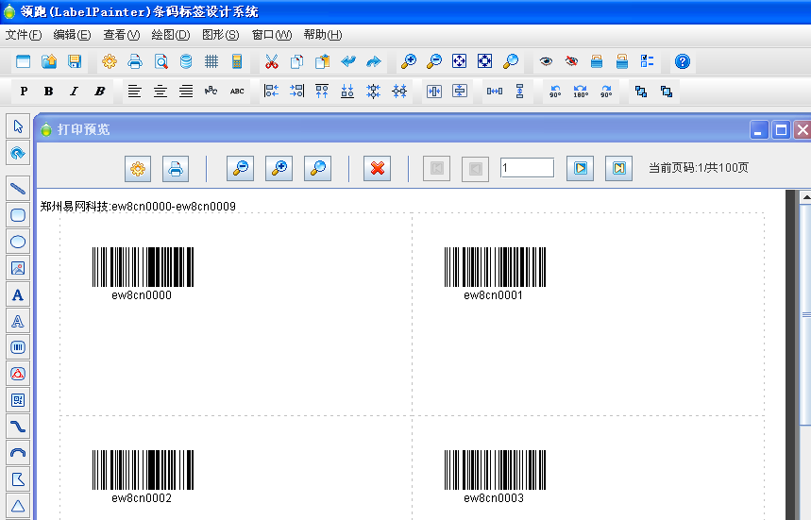Select the QR code tool
Viewport: 811px width, 520px height.
tap(18, 400)
